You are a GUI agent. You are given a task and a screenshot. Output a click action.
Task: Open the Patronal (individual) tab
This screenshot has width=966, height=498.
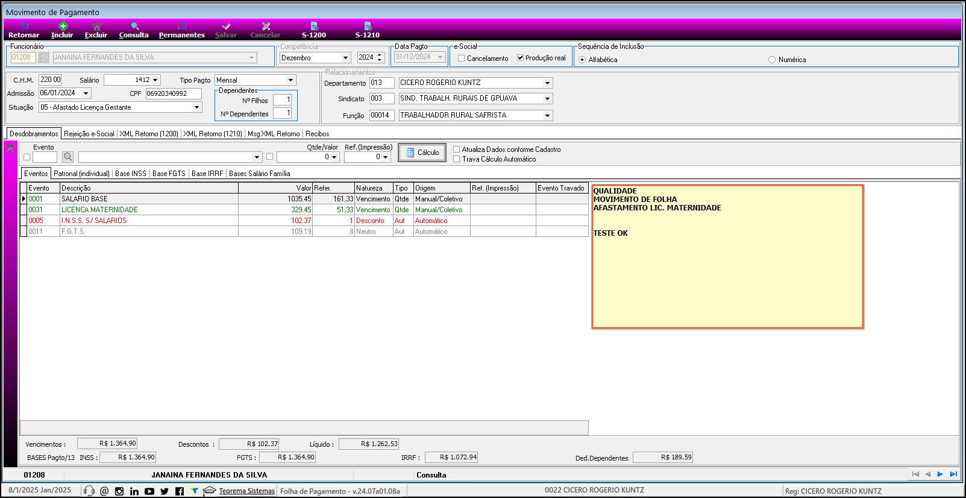(x=82, y=174)
